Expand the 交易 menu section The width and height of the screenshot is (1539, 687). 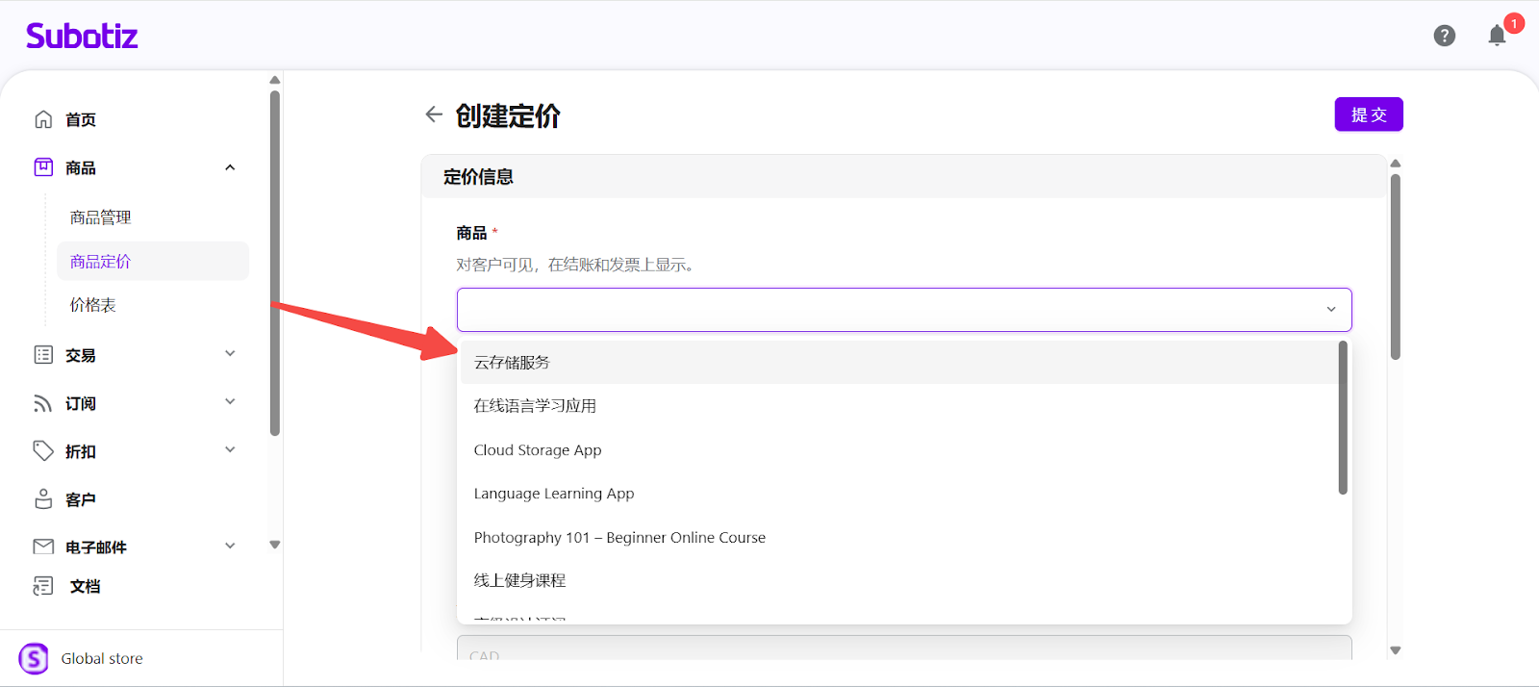tap(230, 354)
